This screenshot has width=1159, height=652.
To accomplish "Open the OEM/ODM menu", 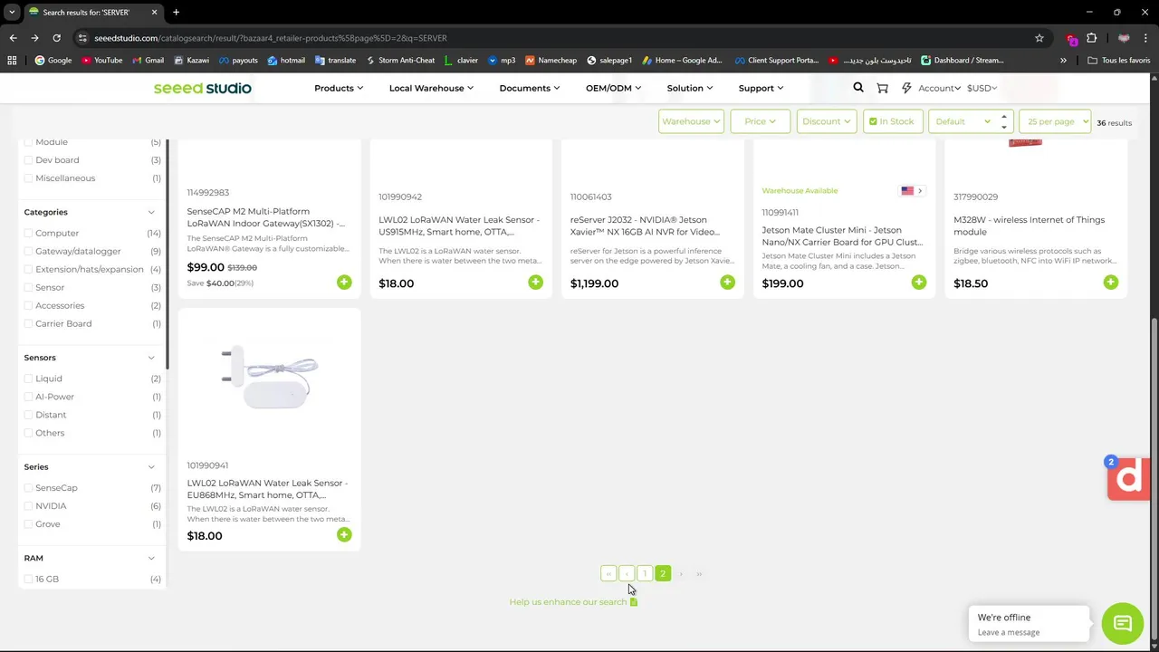I will [x=613, y=88].
